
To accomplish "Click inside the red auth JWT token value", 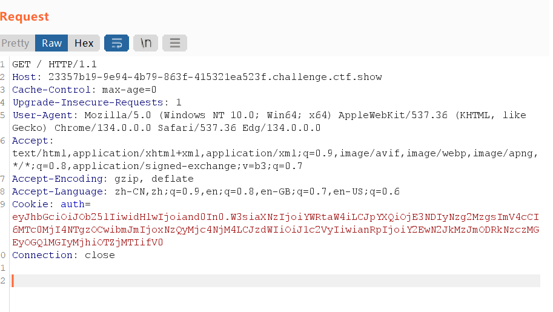I will click(x=276, y=230).
